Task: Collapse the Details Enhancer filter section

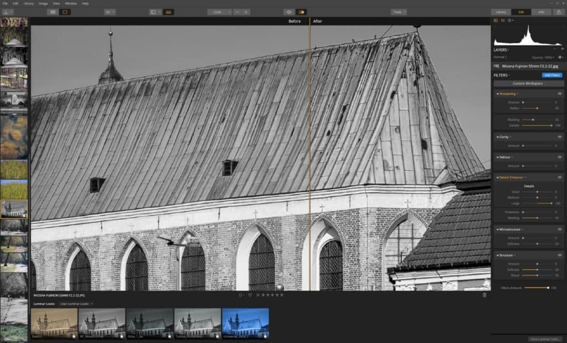Action: [497, 177]
